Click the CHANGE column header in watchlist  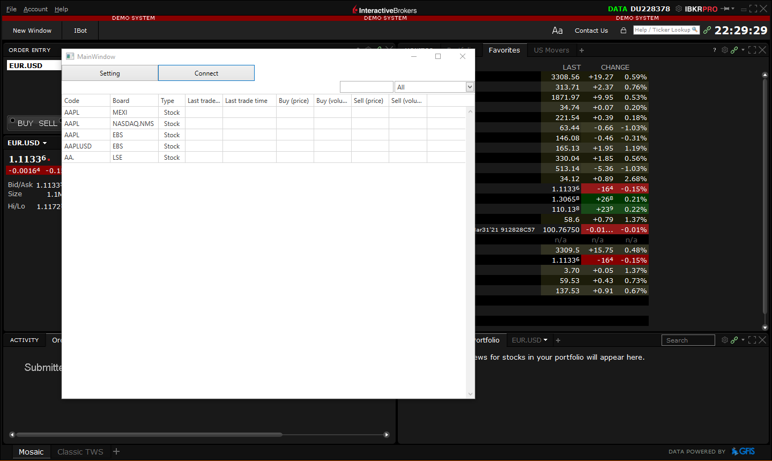pos(615,67)
